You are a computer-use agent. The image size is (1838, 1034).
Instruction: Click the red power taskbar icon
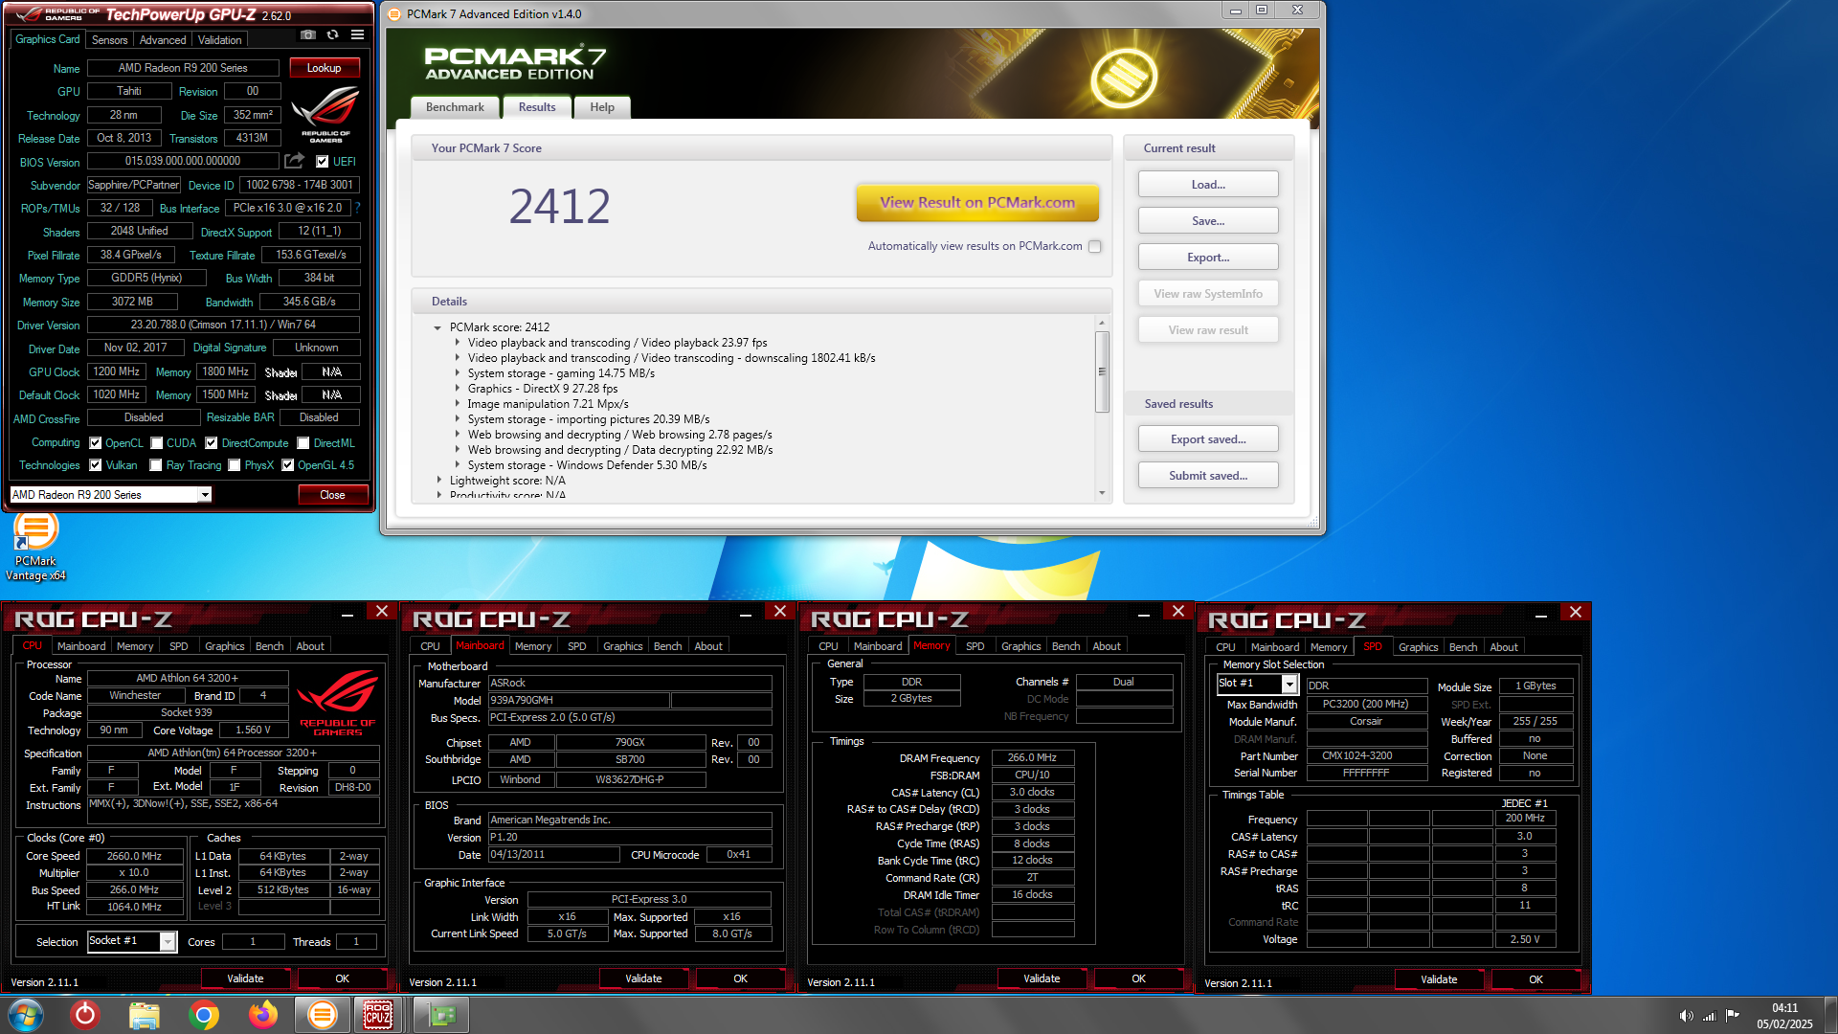point(85,1015)
